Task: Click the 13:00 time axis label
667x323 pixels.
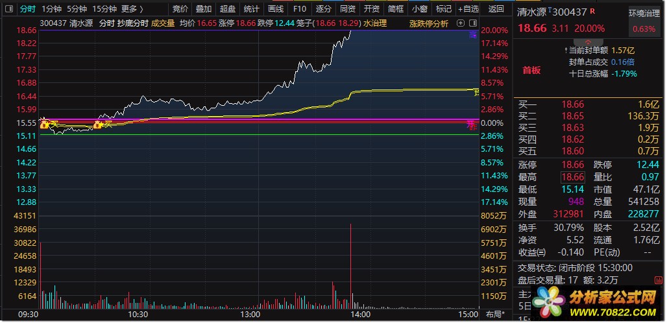Action: coord(250,315)
